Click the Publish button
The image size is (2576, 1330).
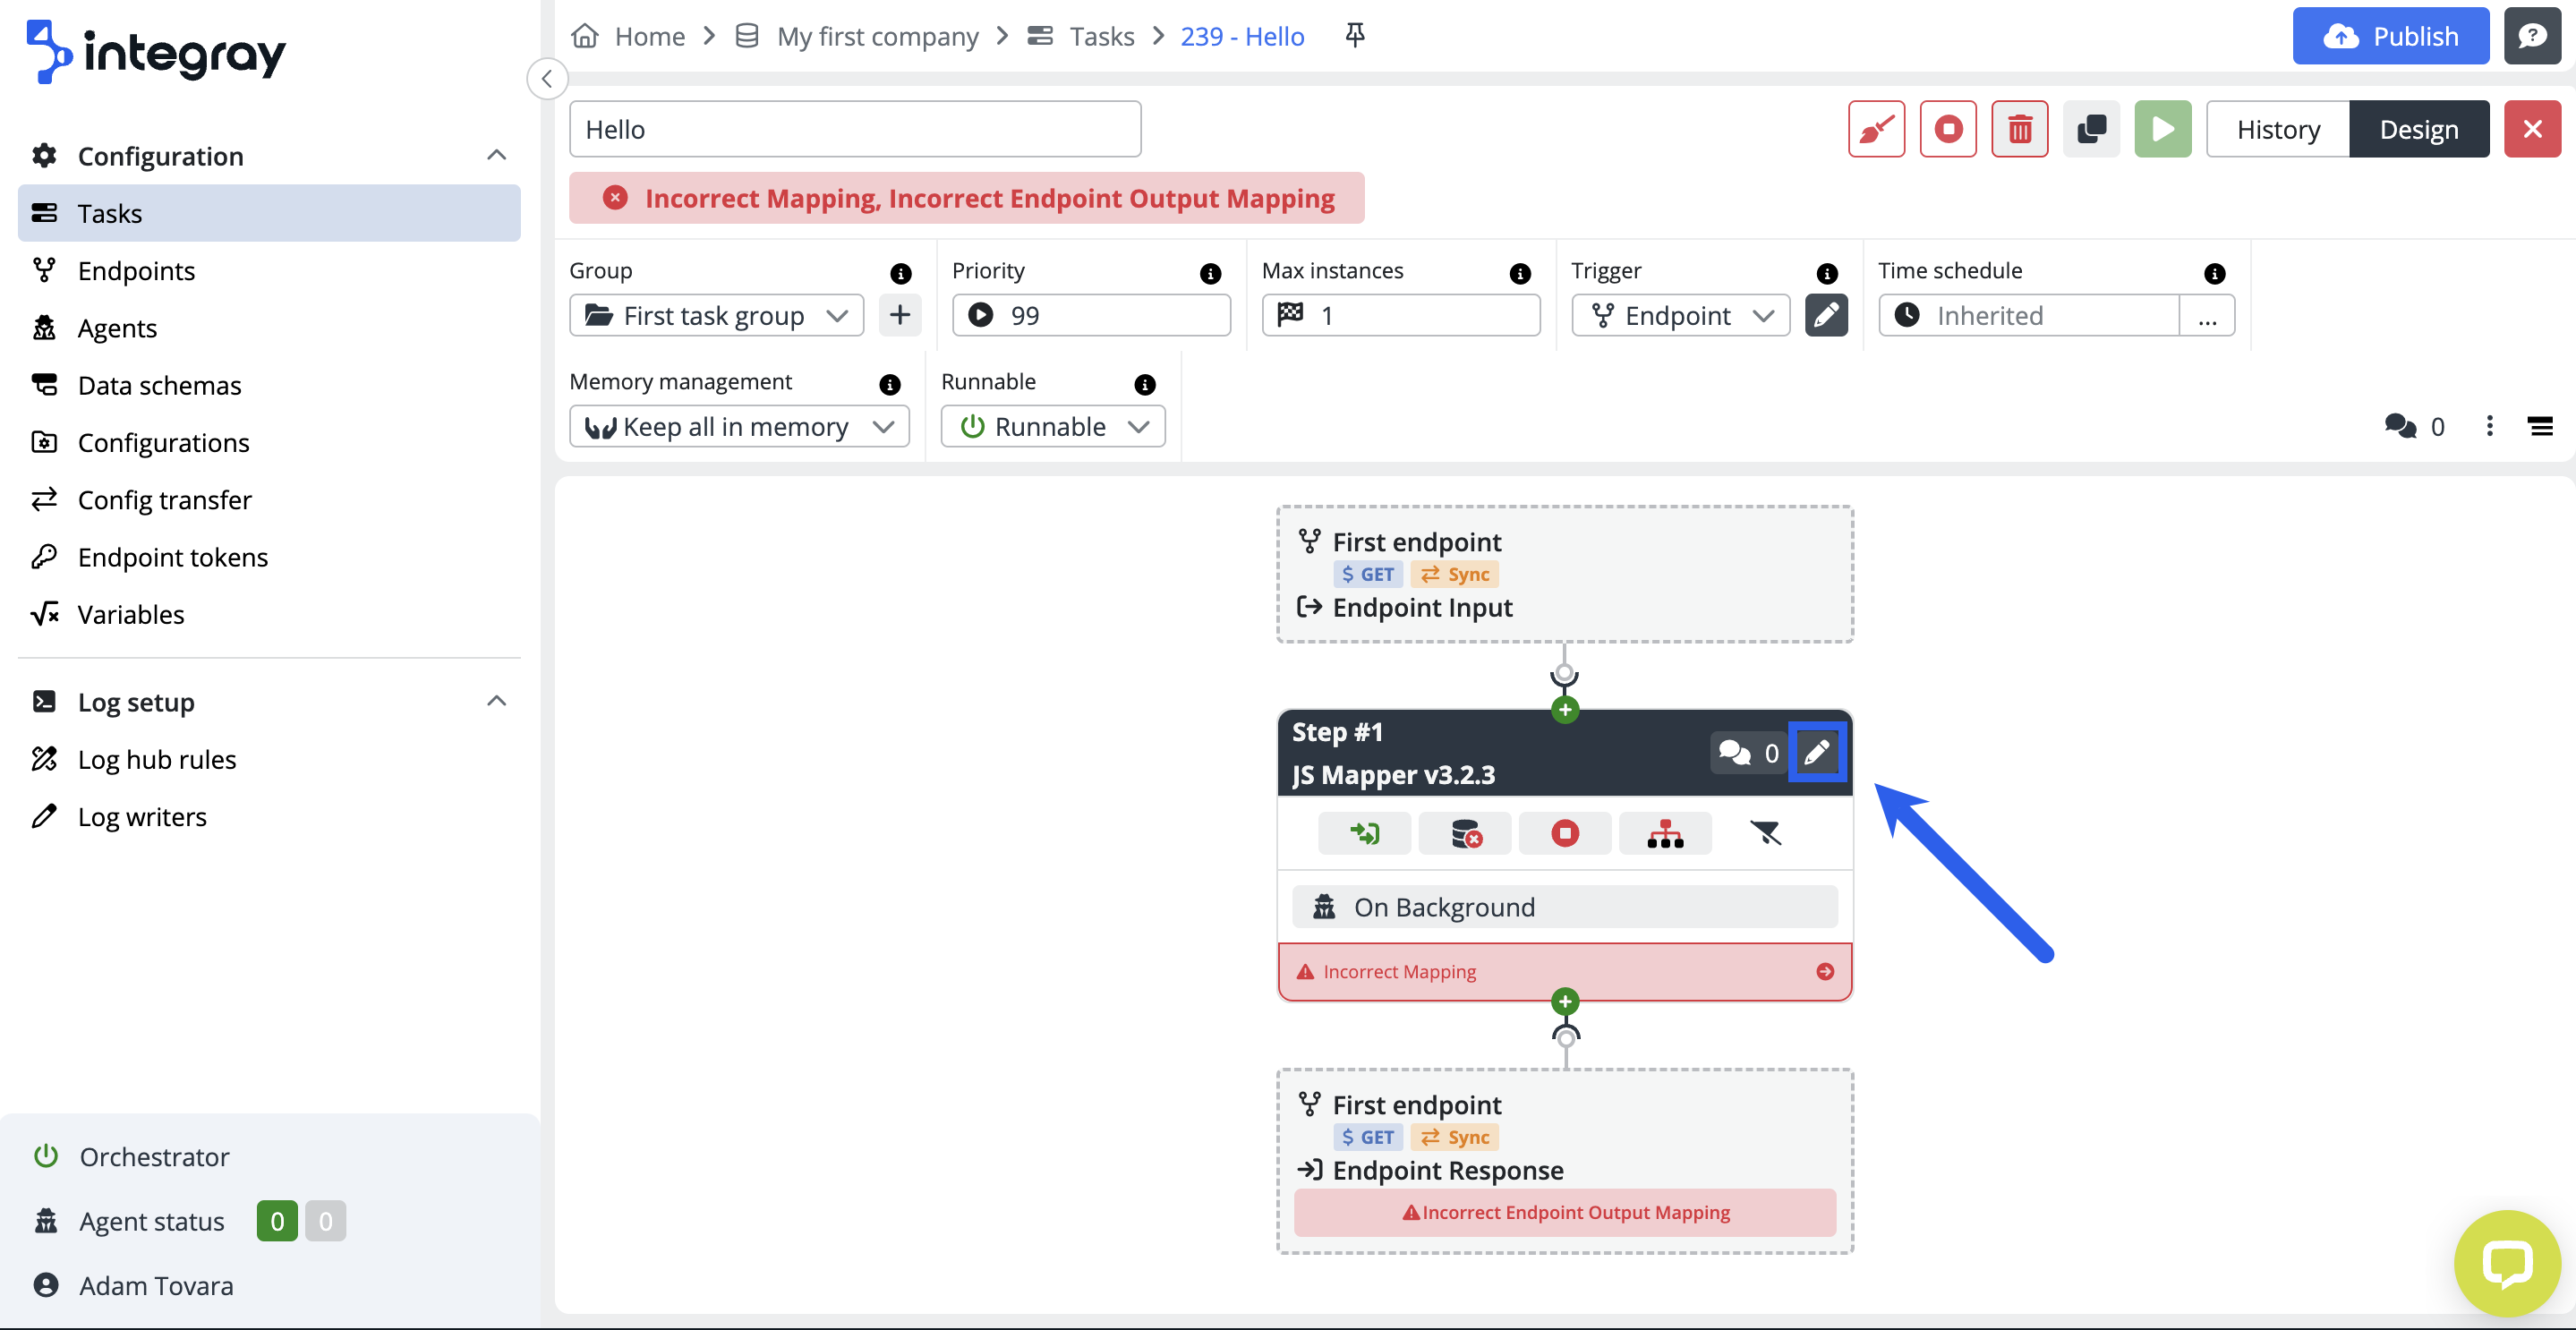tap(2389, 36)
